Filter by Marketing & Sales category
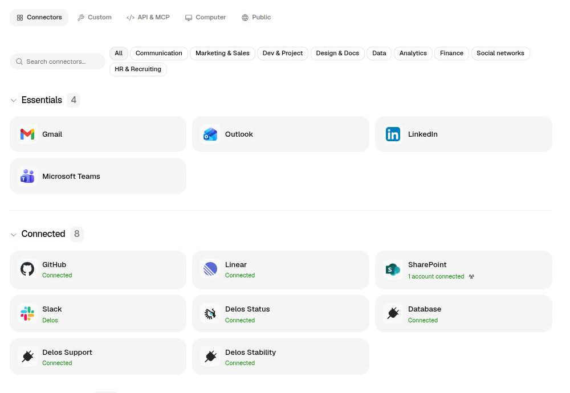The height and width of the screenshot is (393, 570). tap(222, 54)
